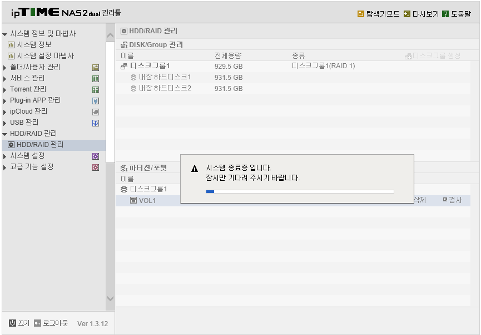Collapse the 시스템 정보 및 마법사 section
This screenshot has height=335, width=481.
(4, 34)
